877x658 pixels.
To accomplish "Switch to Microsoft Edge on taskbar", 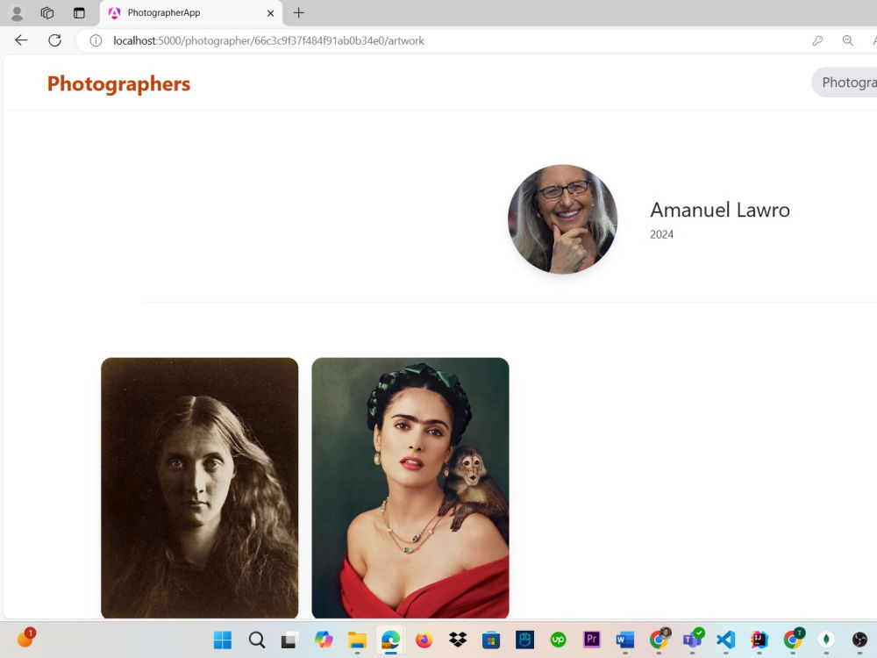I will pyautogui.click(x=390, y=640).
